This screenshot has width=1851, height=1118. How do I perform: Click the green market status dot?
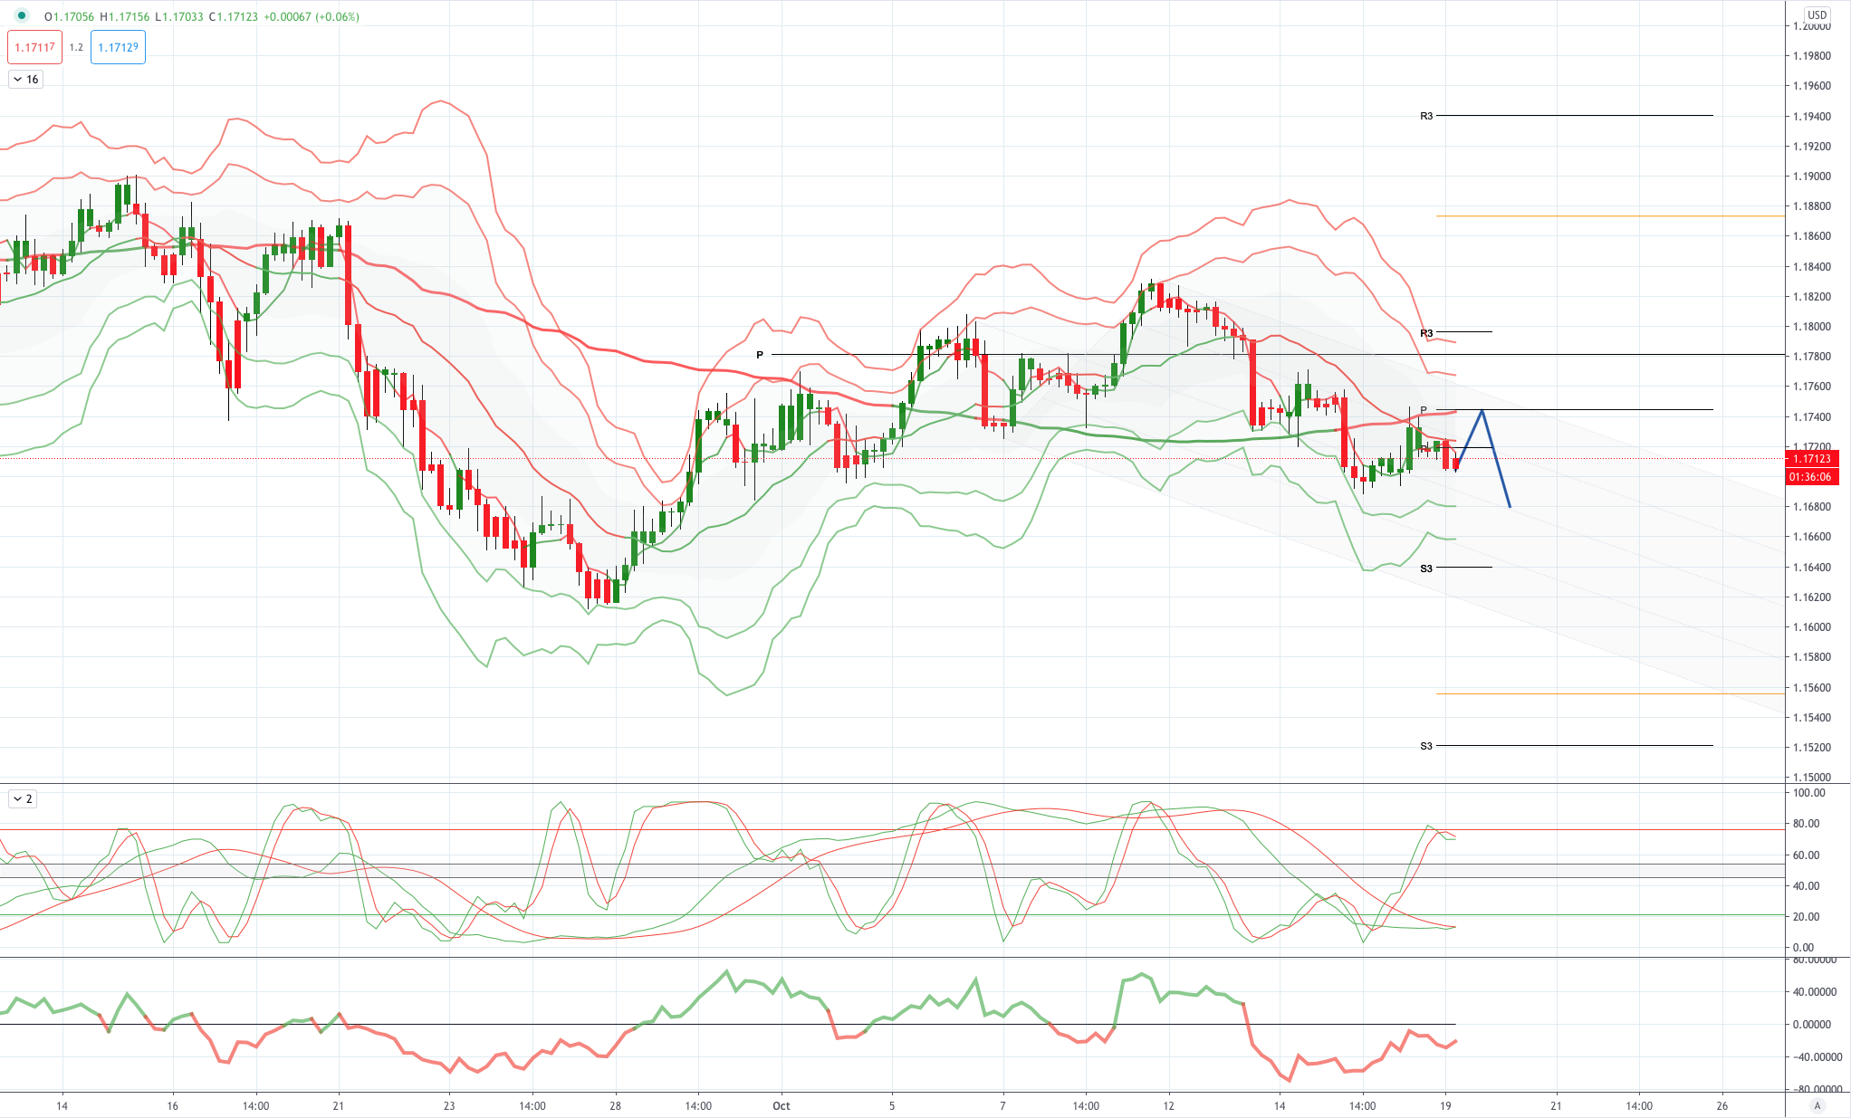(x=22, y=16)
